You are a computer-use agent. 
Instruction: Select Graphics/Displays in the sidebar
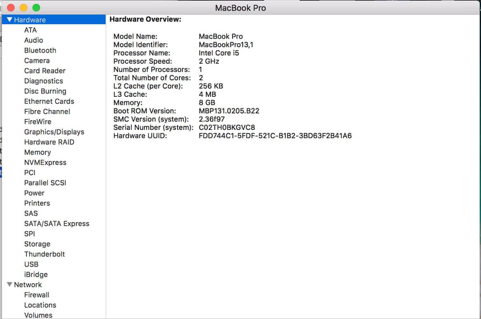coord(54,132)
